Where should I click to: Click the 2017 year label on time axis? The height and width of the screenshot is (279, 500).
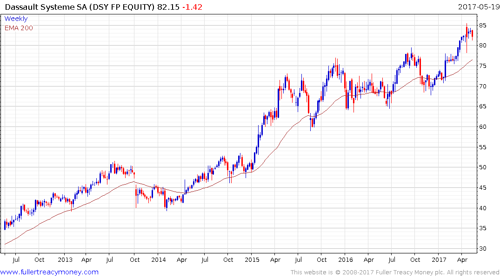pyautogui.click(x=439, y=259)
